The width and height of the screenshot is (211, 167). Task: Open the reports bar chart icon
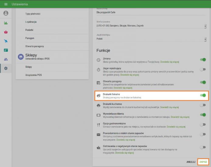tap(6, 23)
